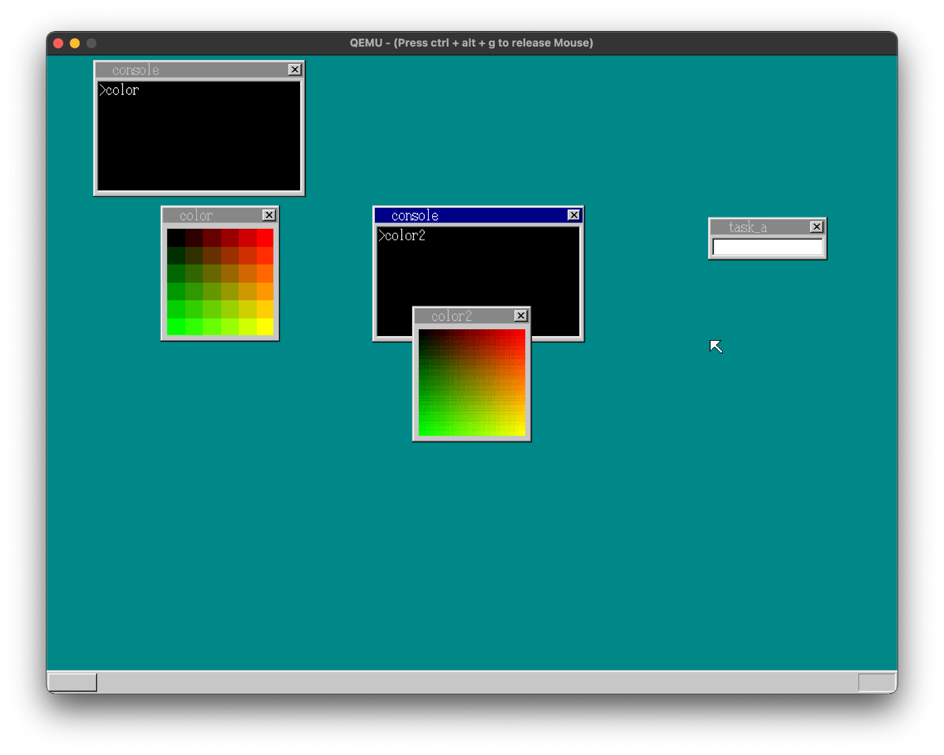Click the gradient canvas in the color2 window
Image resolution: width=944 pixels, height=755 pixels.
click(x=472, y=383)
